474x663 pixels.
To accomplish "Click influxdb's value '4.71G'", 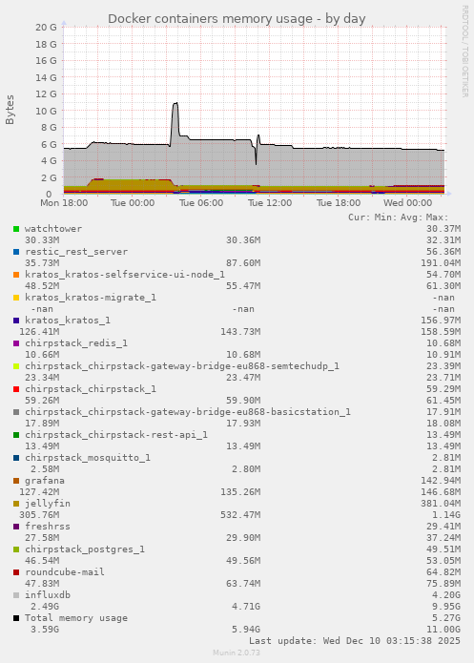I will 246,607.
